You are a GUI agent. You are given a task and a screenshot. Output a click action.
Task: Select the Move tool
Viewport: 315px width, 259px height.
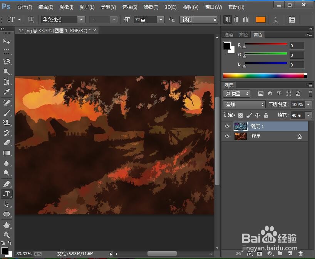pyautogui.click(x=7, y=42)
